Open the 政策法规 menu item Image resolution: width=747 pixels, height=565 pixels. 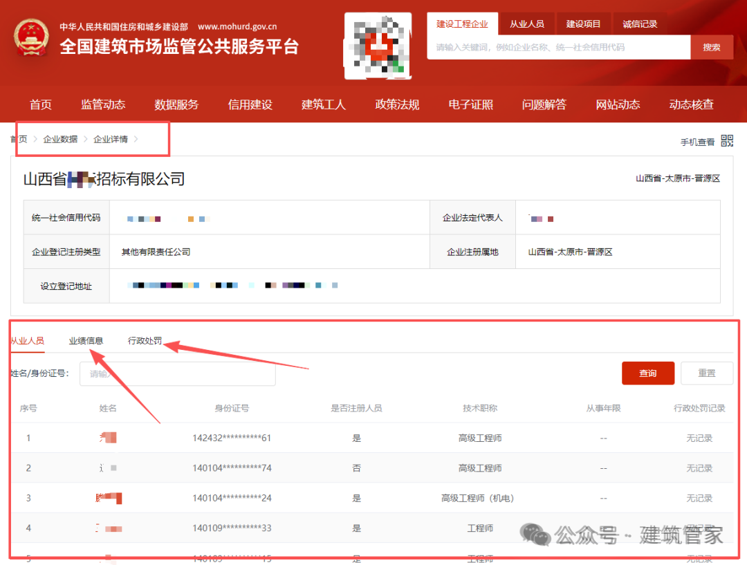(396, 104)
